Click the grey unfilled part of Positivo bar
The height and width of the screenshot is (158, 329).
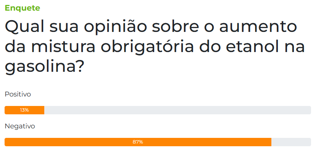point(177,110)
